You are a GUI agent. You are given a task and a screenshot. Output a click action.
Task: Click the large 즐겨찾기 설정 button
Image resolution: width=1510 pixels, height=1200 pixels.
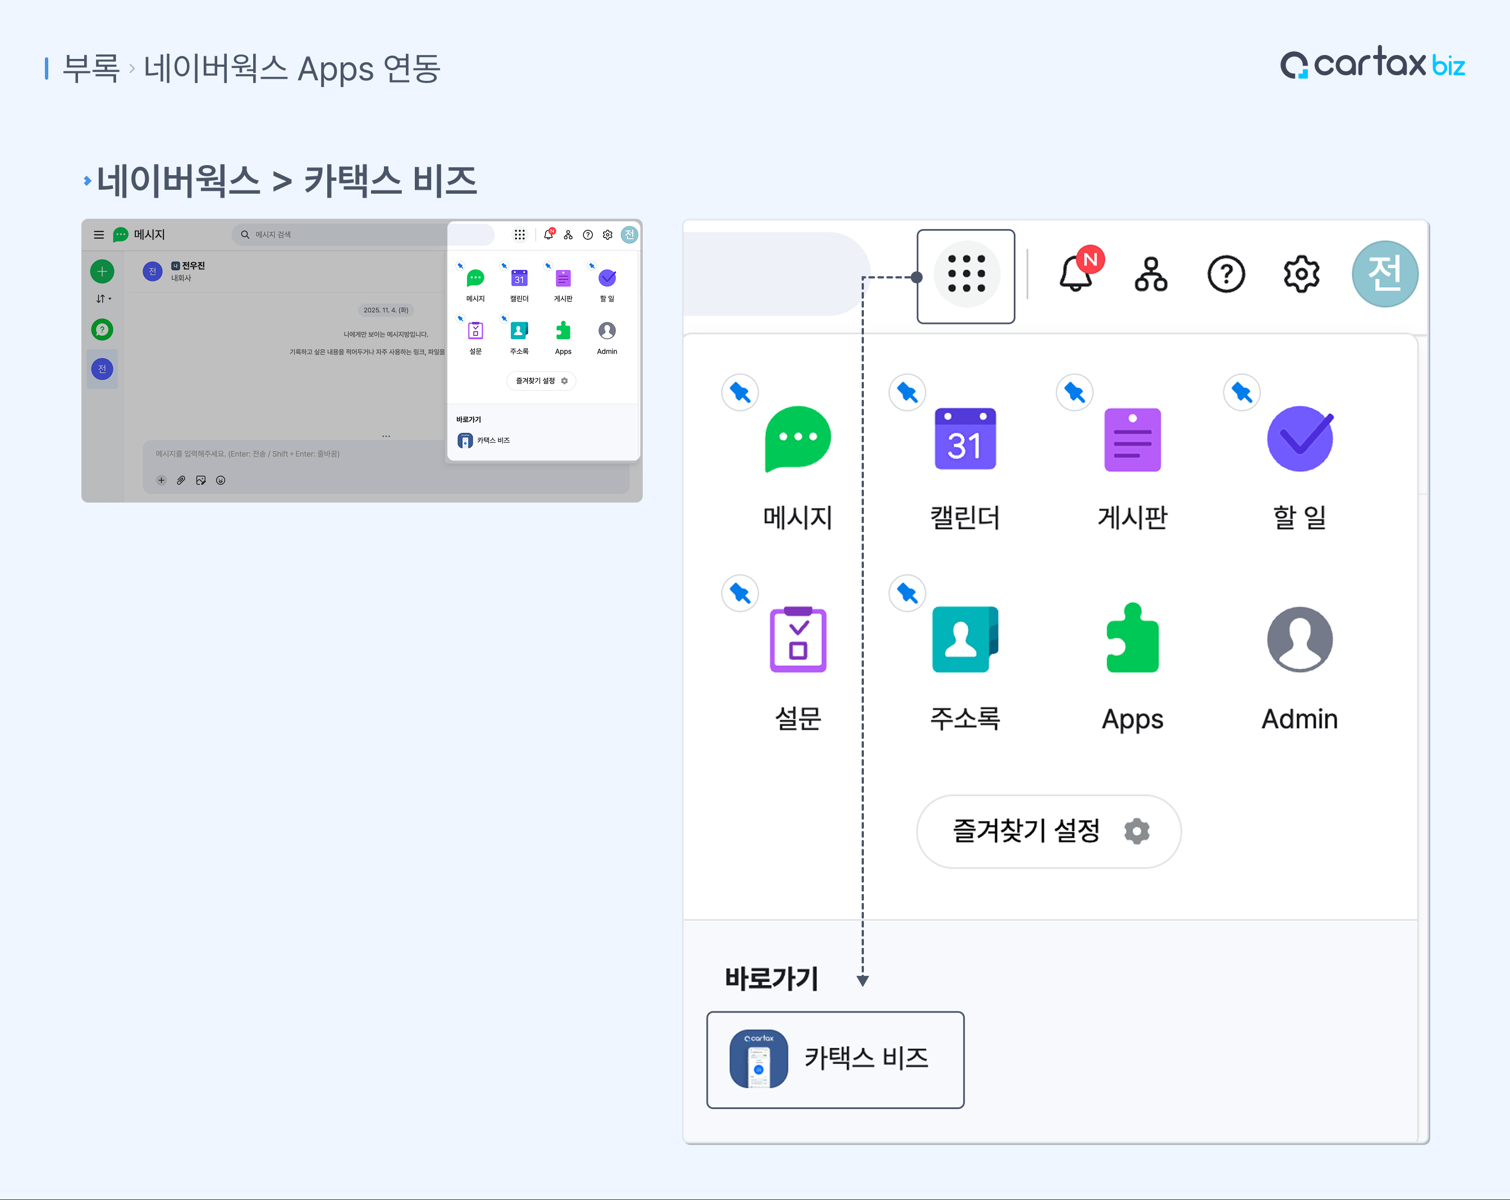(1048, 831)
